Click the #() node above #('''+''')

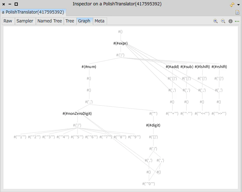point(172,102)
